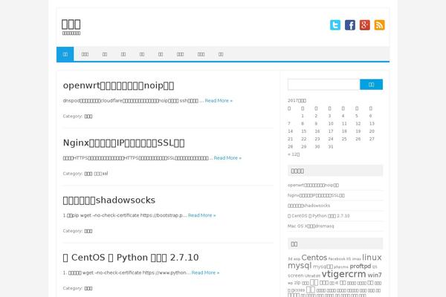Image resolution: width=446 pixels, height=297 pixels.
Task: Click the 'vtigercrm' tag in tag cloud
Action: pyautogui.click(x=343, y=274)
